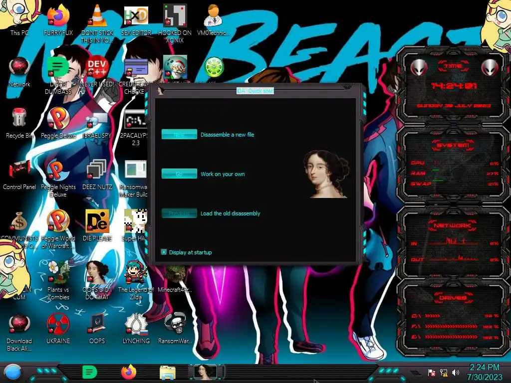Click the SYSTEM widget header

coord(453,145)
